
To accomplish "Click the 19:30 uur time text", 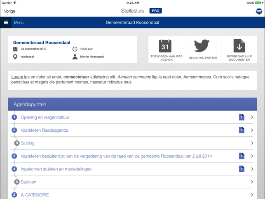I will (x=86, y=49).
